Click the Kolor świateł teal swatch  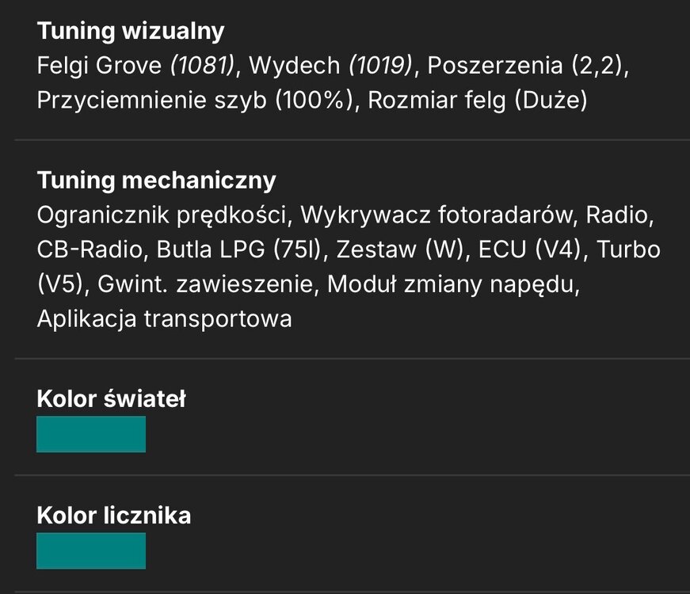tap(91, 434)
